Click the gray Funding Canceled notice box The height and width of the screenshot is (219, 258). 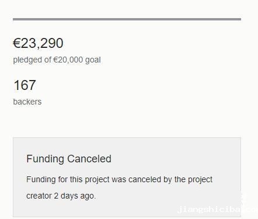click(127, 177)
